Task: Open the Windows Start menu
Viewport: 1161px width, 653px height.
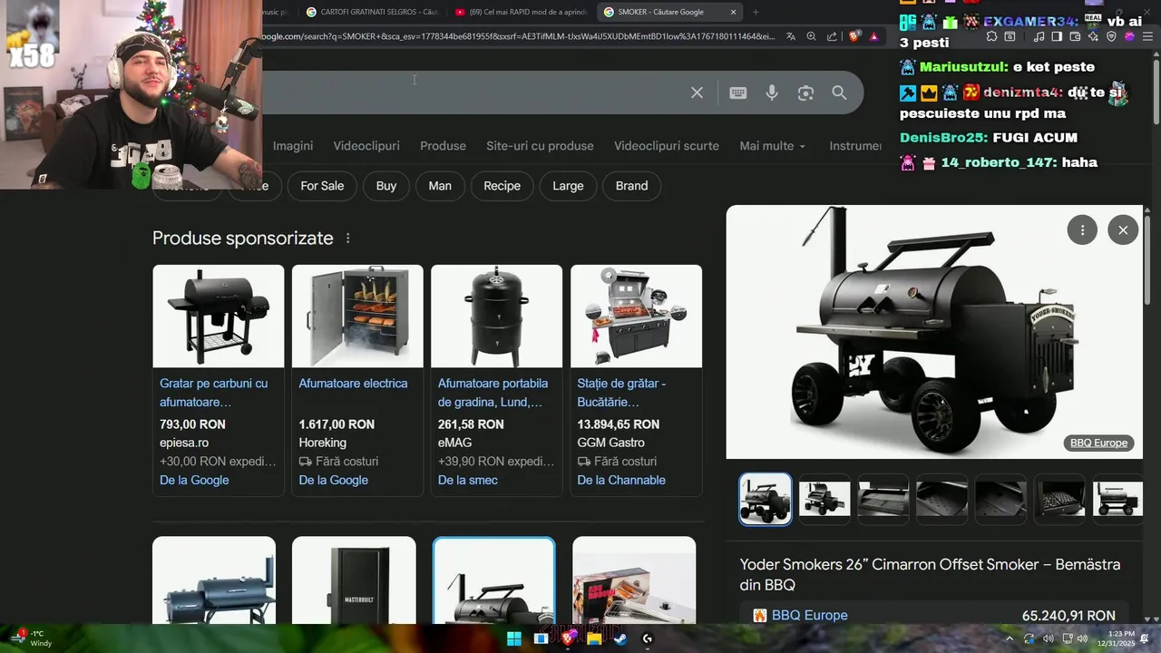Action: pyautogui.click(x=514, y=638)
